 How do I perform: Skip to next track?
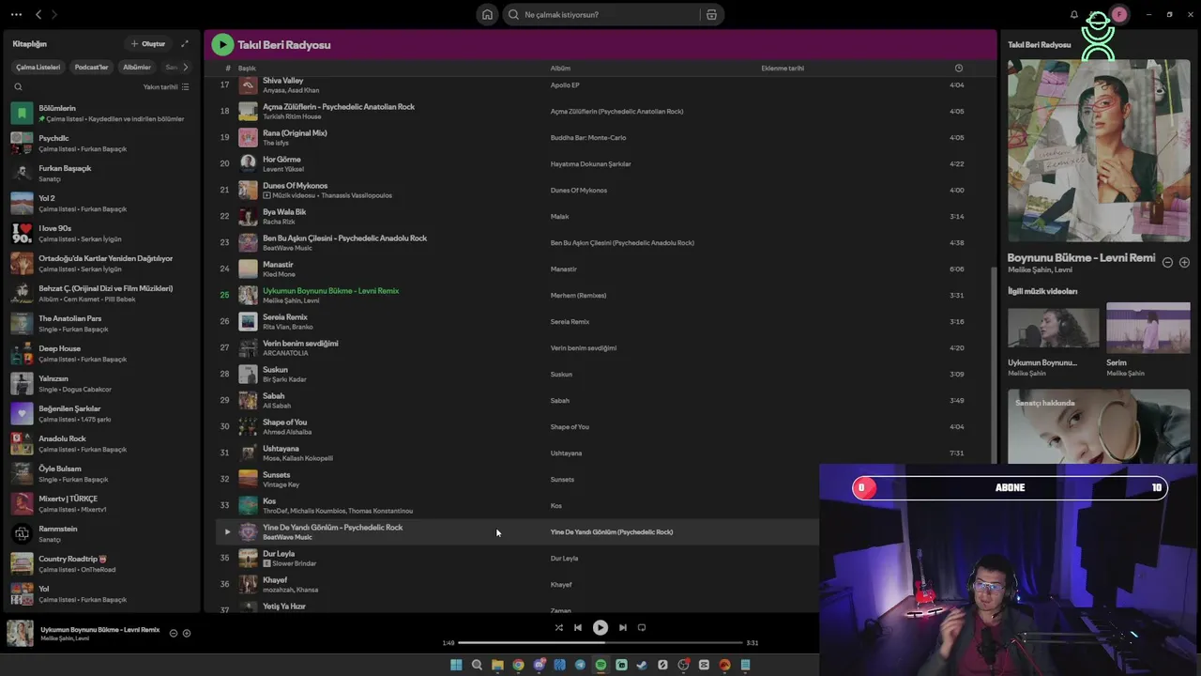coord(622,627)
